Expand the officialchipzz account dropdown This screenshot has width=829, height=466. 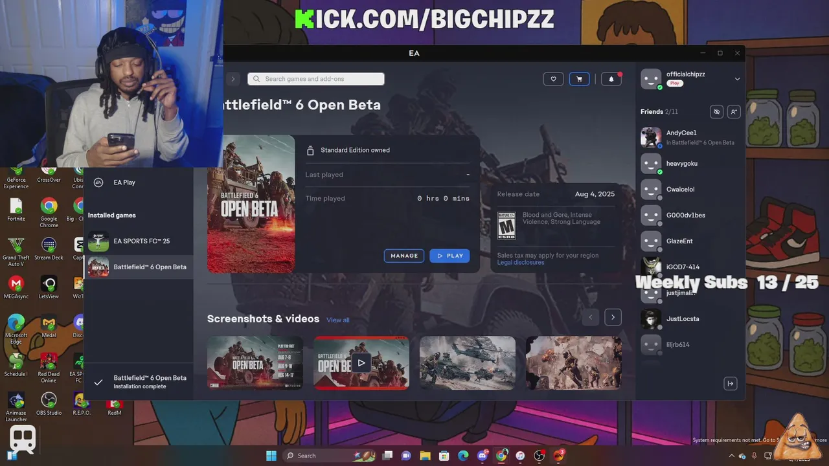(x=737, y=79)
